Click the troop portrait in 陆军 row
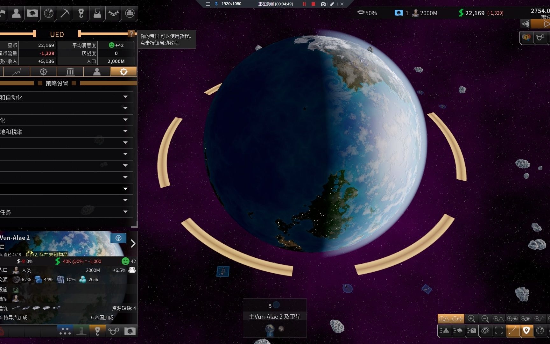Image resolution: width=550 pixels, height=344 pixels. [x=16, y=299]
